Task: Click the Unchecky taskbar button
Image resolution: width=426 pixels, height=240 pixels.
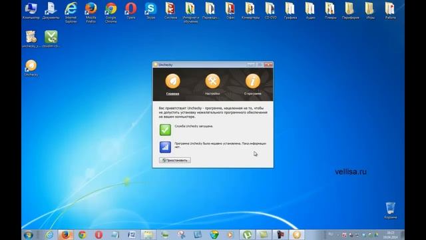Action: click(x=297, y=235)
